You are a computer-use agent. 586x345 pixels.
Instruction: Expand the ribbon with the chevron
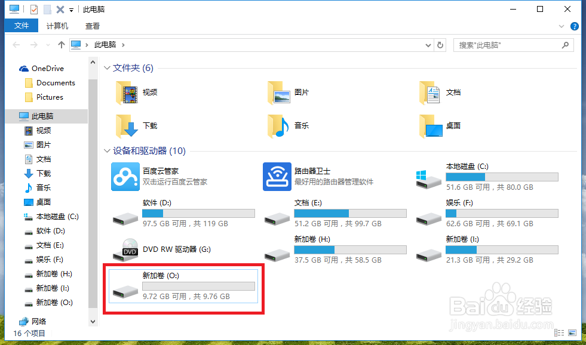(561, 26)
